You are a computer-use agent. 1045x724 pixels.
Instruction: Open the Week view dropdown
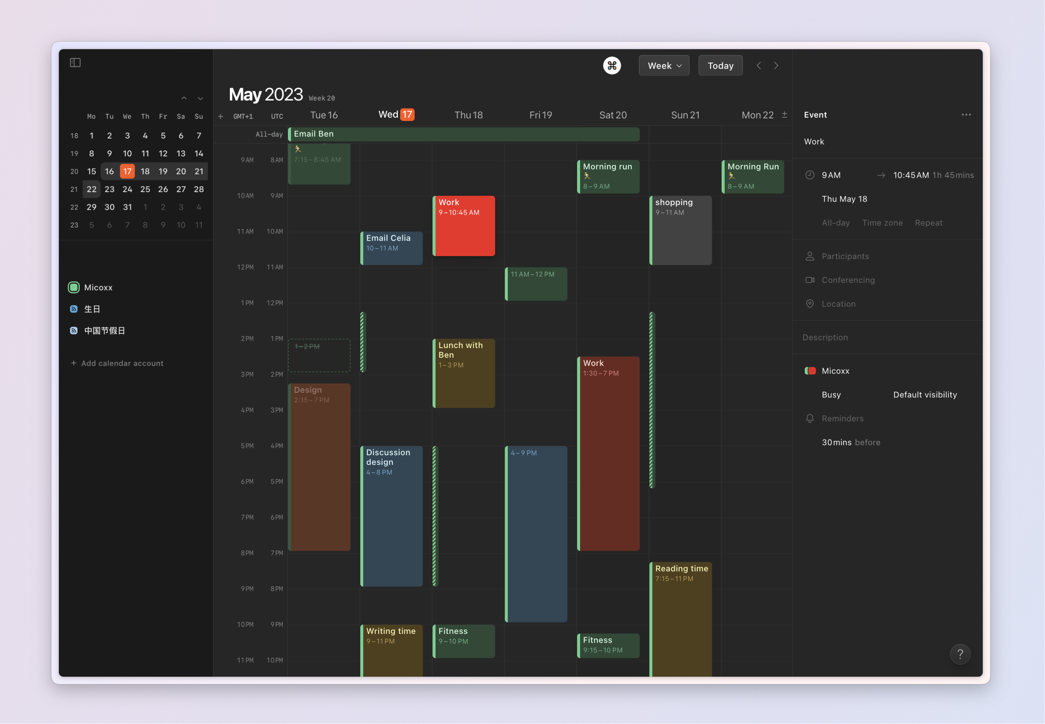664,66
